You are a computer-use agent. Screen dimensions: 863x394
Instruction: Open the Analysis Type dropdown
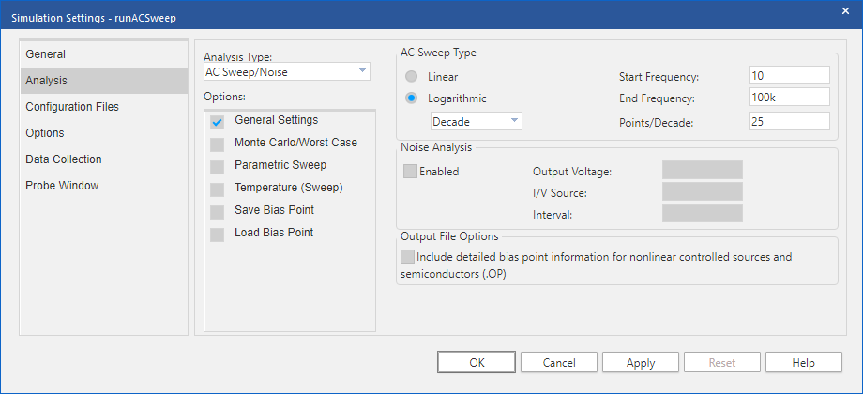(287, 71)
